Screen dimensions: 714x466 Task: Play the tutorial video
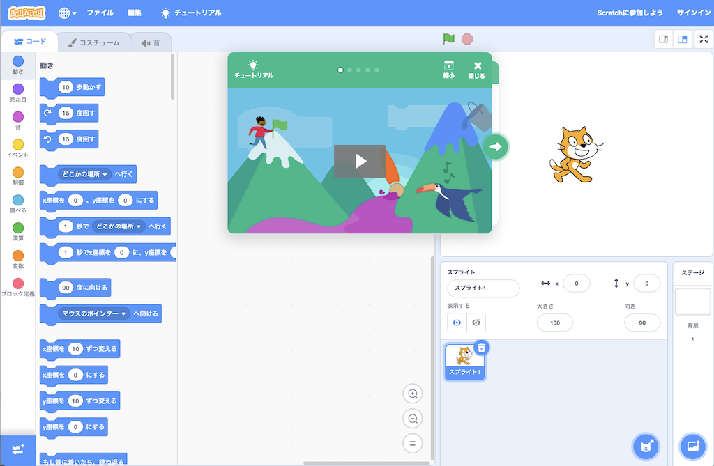pyautogui.click(x=360, y=161)
